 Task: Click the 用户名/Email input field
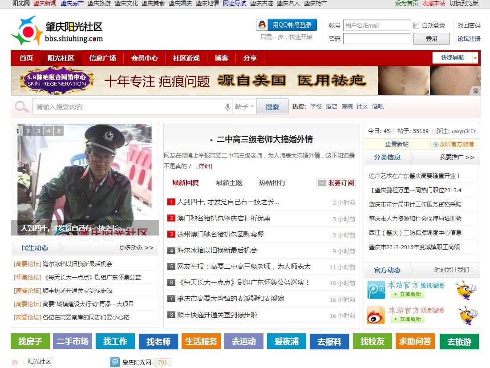tap(377, 25)
